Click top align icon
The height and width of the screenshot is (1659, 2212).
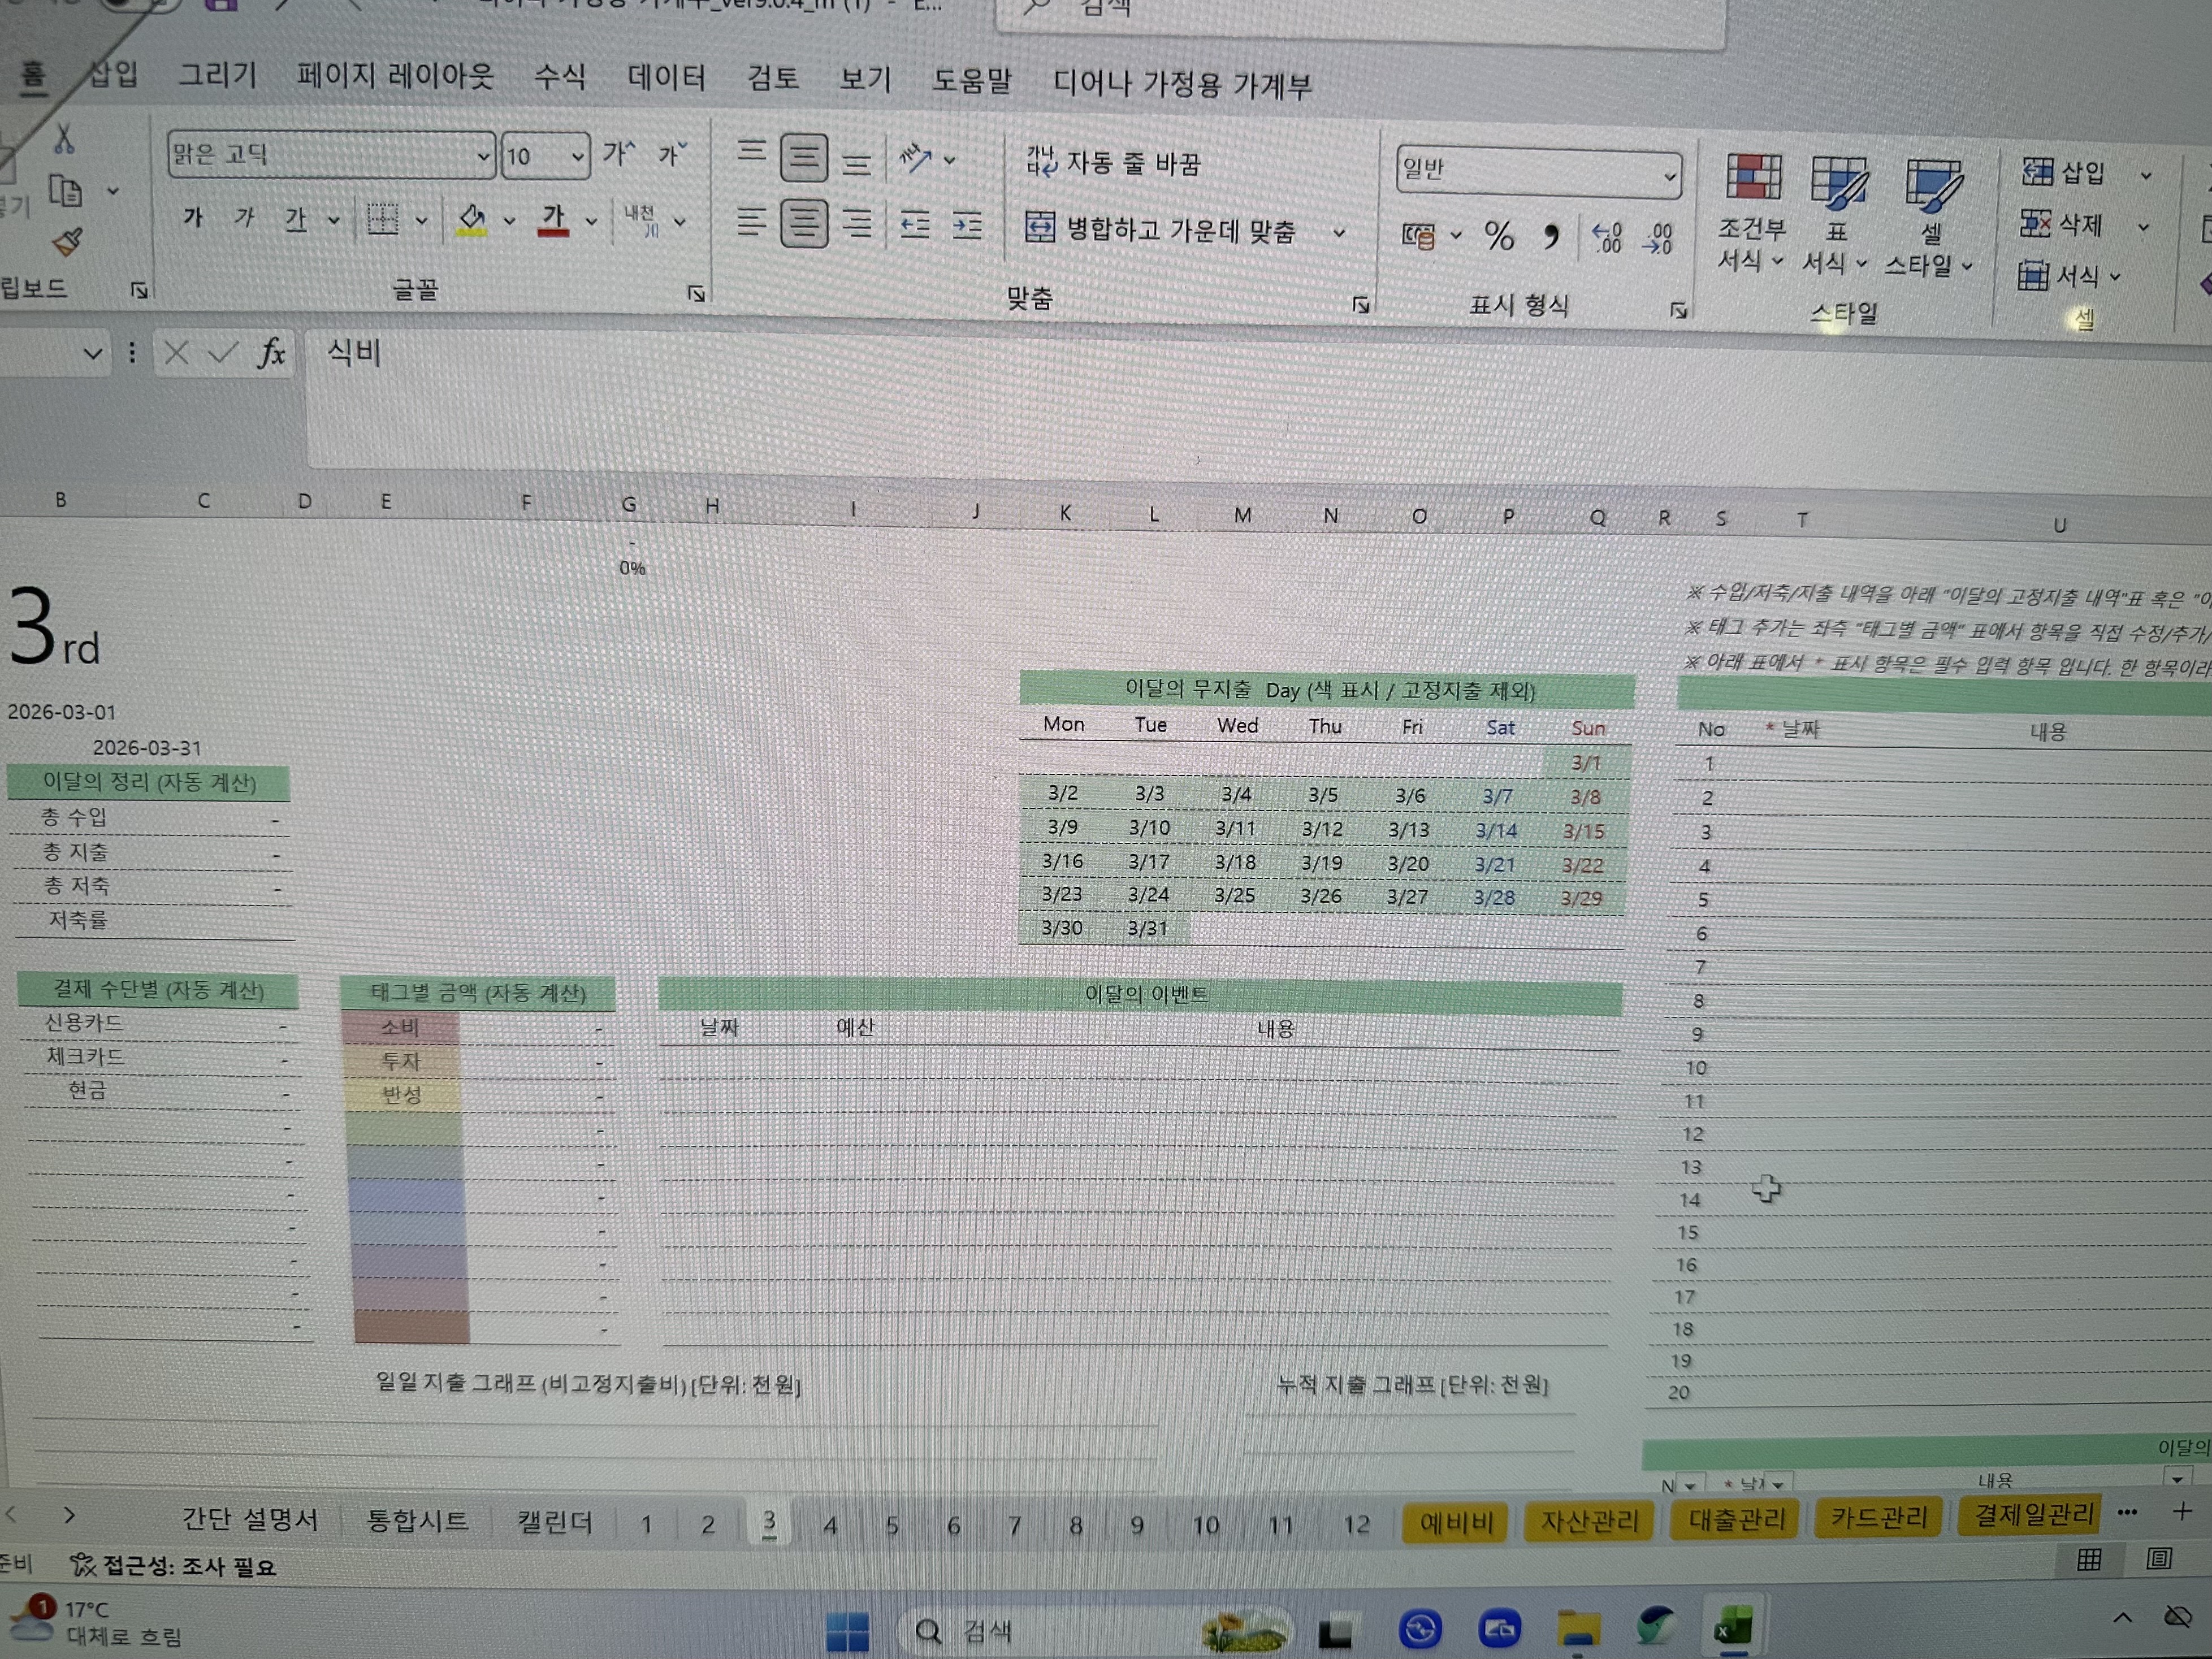pos(752,153)
